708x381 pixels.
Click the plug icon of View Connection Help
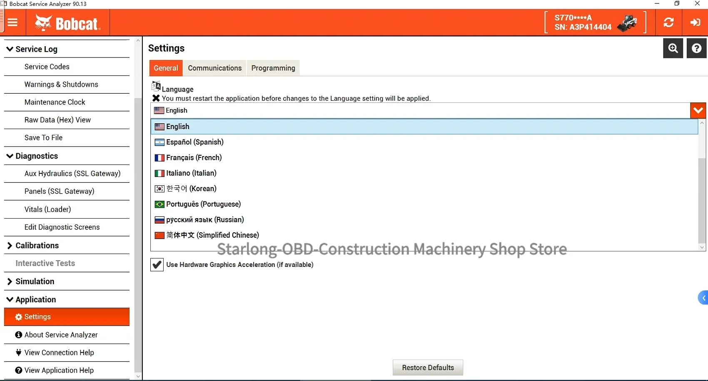pyautogui.click(x=18, y=353)
